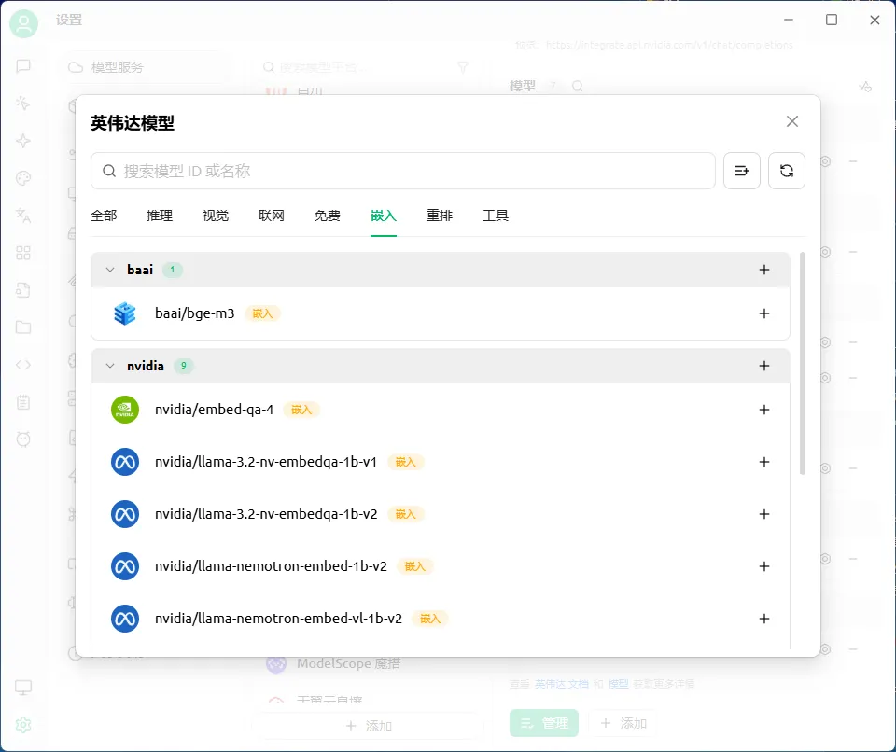Open the user avatar in the sidebar
This screenshot has width=896, height=752.
tap(23, 23)
